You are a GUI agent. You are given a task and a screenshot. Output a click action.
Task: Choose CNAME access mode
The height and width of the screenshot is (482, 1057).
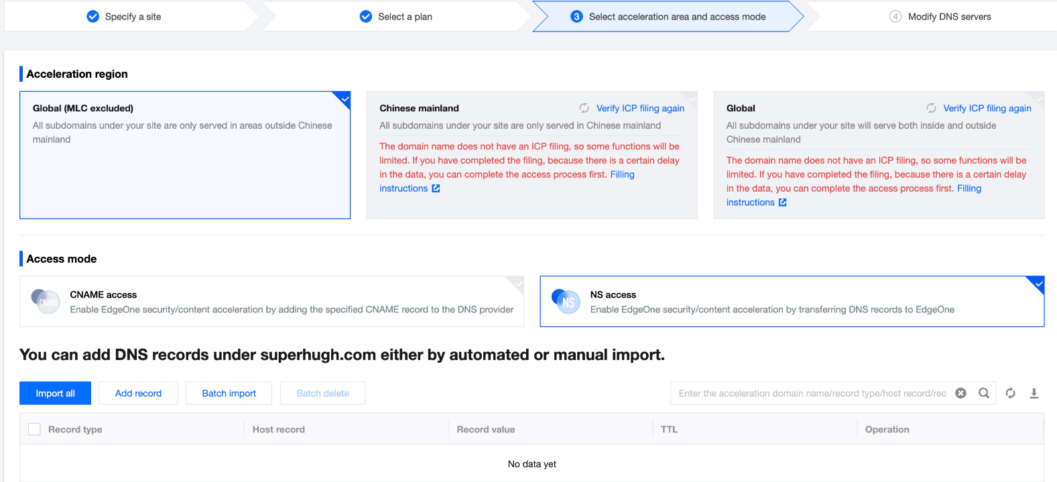coord(271,302)
